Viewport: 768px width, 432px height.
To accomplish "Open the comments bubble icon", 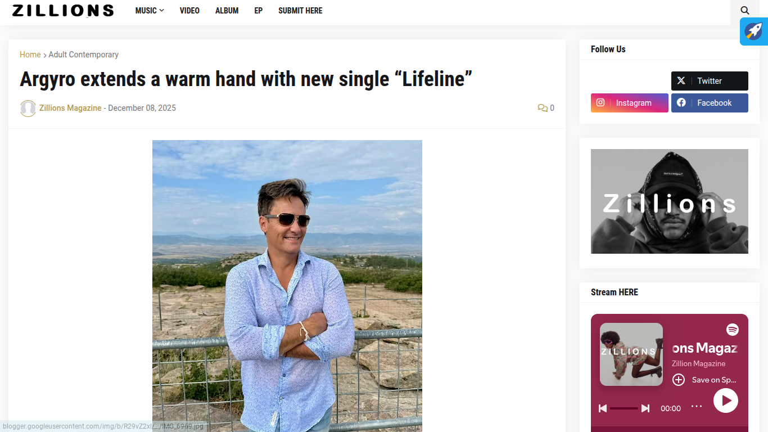I will (x=543, y=108).
